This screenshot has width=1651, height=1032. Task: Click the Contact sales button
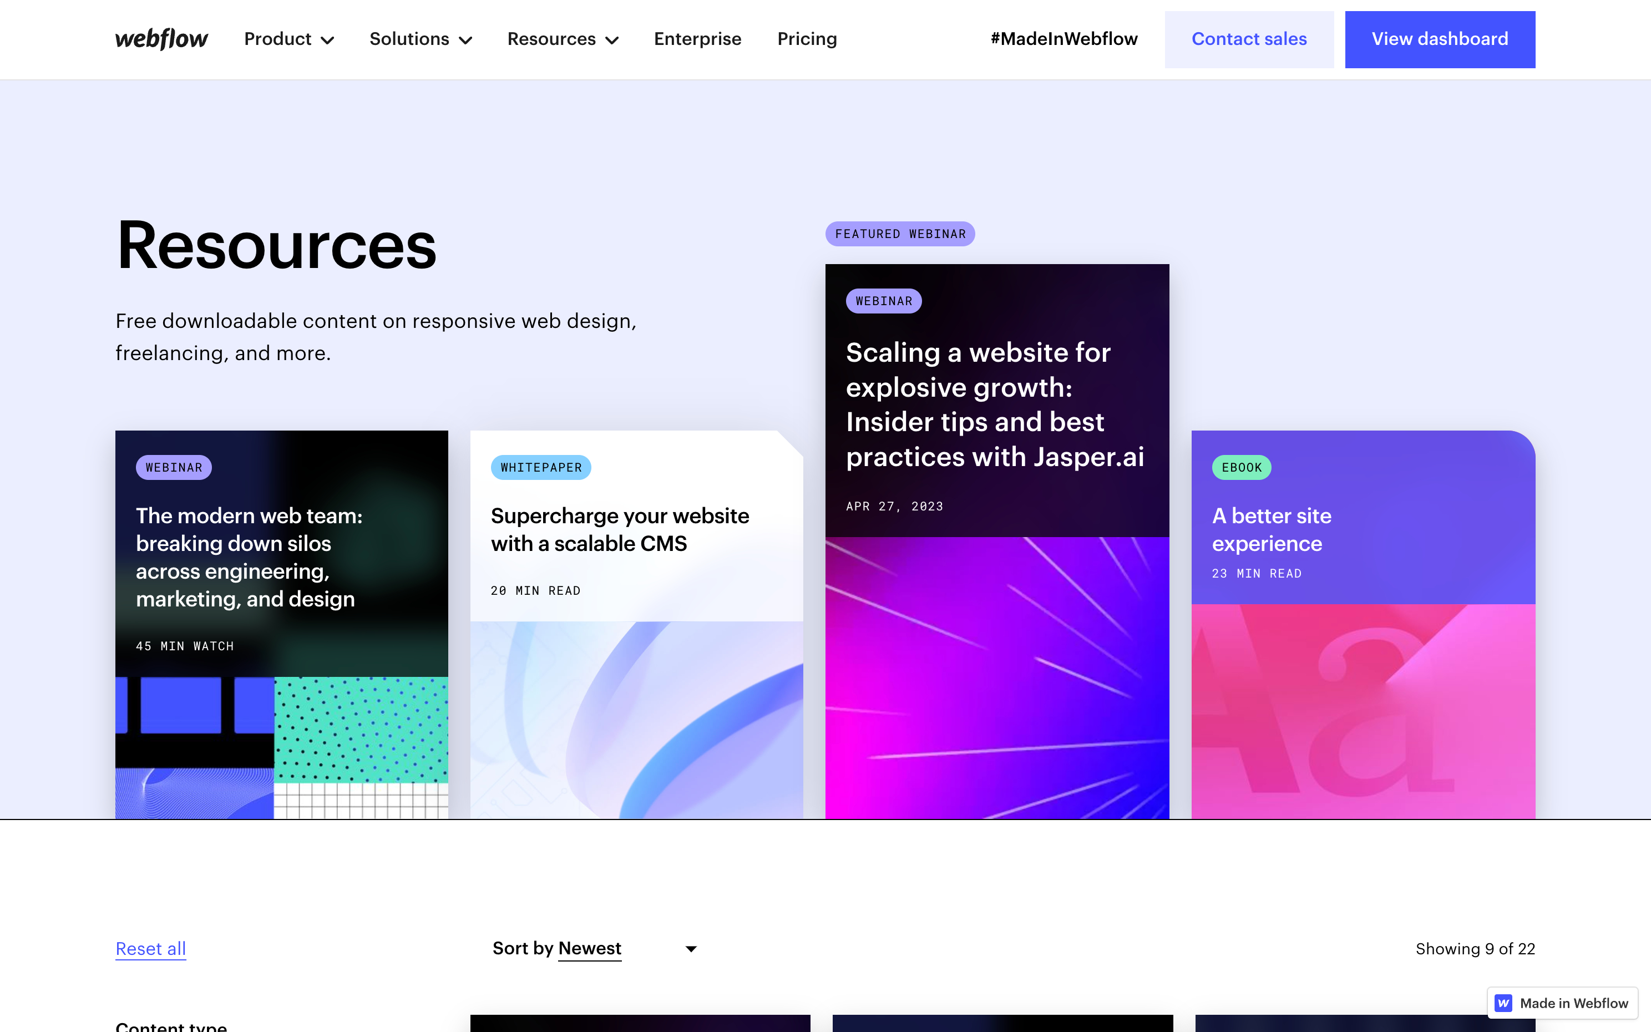(1248, 39)
